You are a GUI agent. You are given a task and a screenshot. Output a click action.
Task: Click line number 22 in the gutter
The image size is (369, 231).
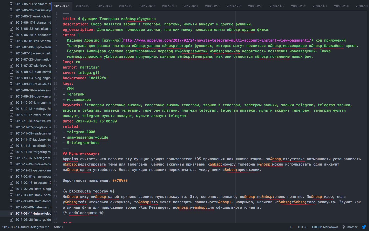point(56,153)
